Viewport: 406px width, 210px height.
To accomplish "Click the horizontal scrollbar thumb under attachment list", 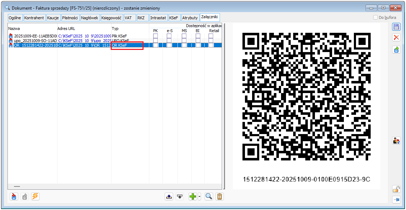I will click(x=17, y=186).
